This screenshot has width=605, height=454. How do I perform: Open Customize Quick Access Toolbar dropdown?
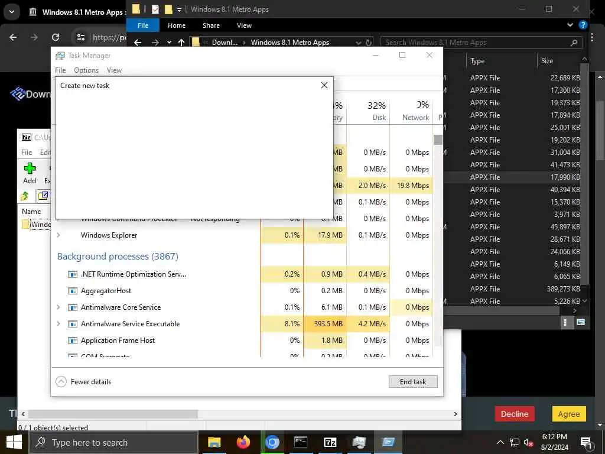click(x=179, y=9)
